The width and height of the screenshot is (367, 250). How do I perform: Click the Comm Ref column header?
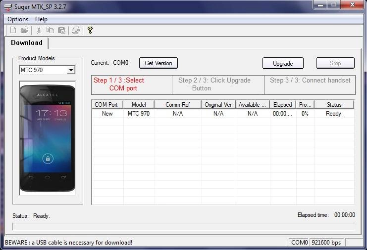point(178,105)
